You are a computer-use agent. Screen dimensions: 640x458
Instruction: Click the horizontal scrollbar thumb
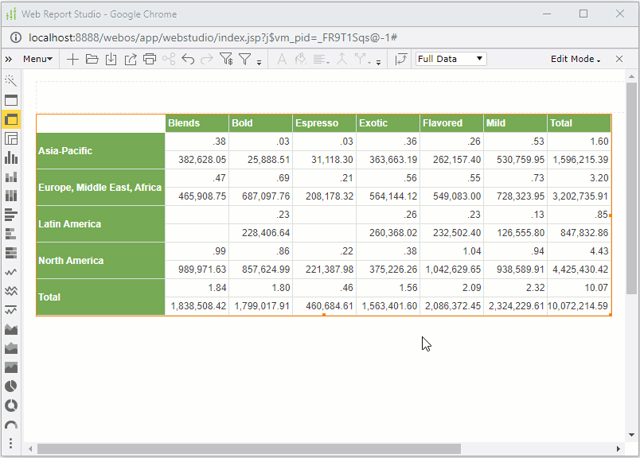pos(248,449)
